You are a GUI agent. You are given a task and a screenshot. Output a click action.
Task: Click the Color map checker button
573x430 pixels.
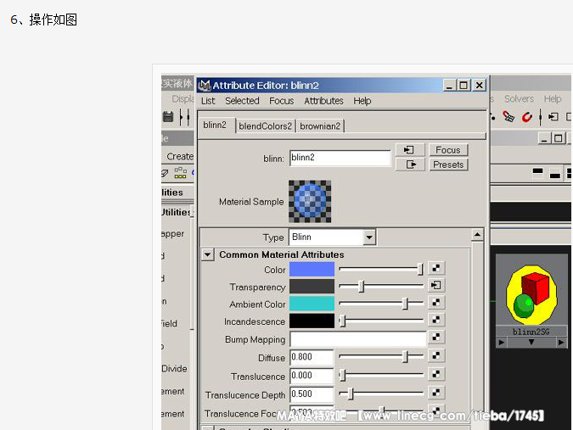click(435, 268)
